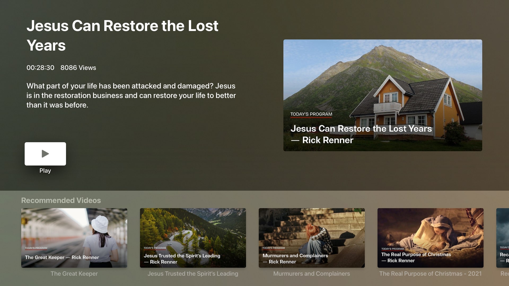Select the video description paragraph
Screen dimensions: 509x286
pyautogui.click(x=131, y=96)
